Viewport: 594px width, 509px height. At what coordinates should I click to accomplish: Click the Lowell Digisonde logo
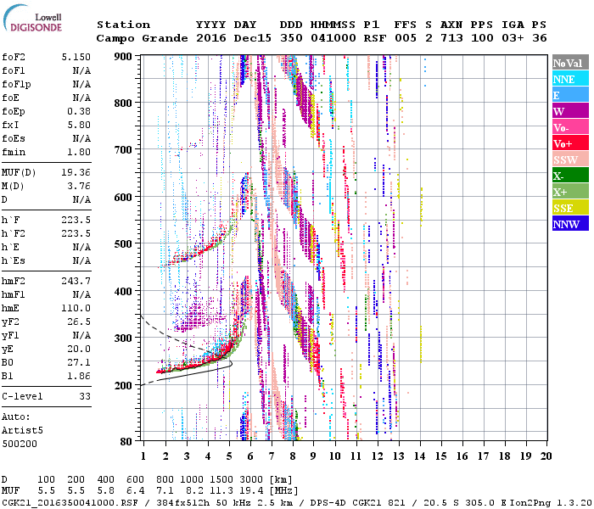(x=32, y=19)
